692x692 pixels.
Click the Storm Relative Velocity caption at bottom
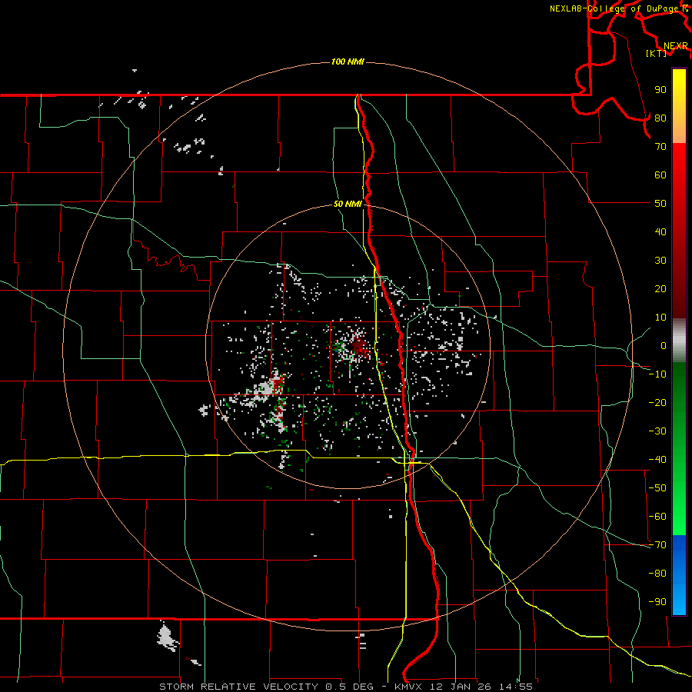click(346, 687)
